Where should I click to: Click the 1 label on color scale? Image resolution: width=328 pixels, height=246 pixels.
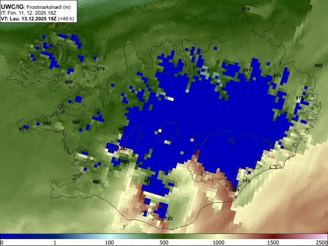coord(55,243)
